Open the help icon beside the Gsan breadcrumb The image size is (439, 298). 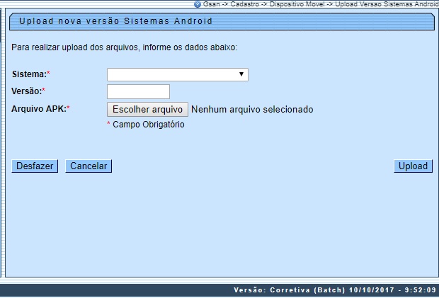coord(198,4)
